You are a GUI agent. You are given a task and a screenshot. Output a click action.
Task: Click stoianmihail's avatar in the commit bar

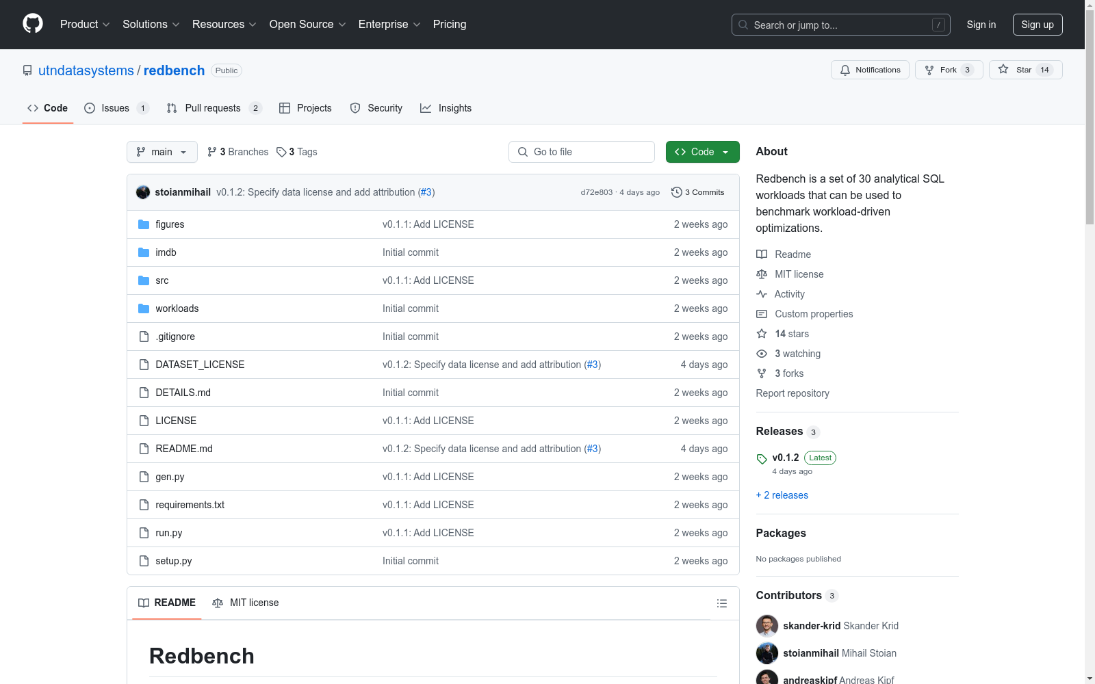[x=143, y=192]
